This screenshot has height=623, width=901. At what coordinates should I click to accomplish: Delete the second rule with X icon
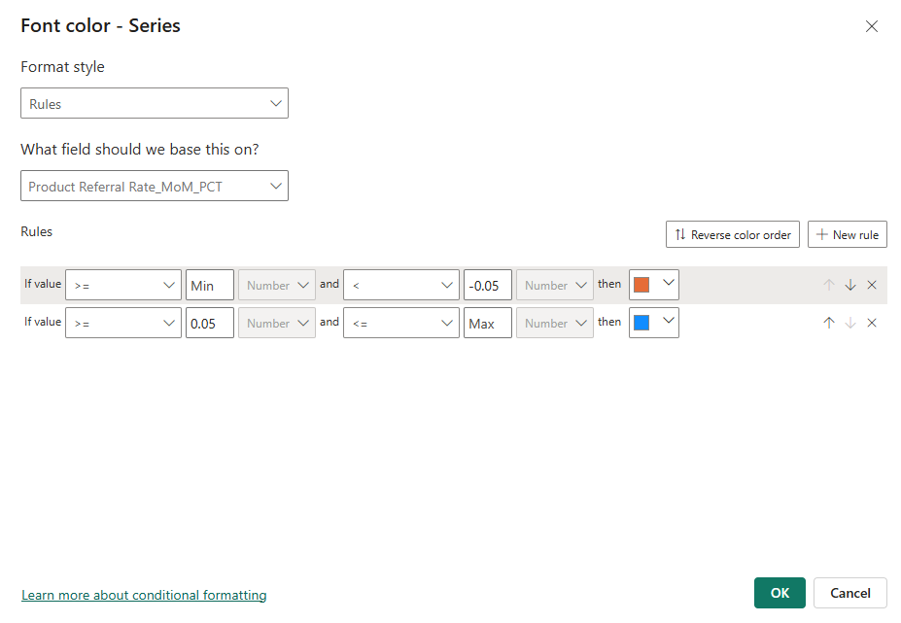click(872, 323)
